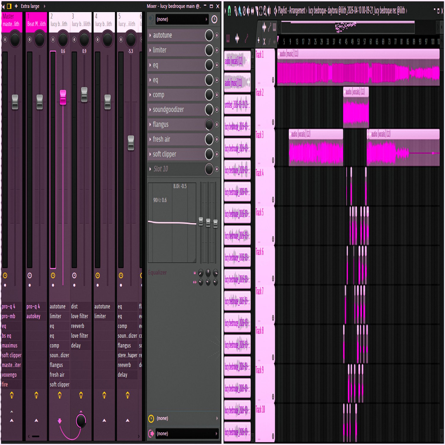The image size is (445, 445).
Task: Select the Zoom magnifier tool in Playlist
Action: point(265,11)
